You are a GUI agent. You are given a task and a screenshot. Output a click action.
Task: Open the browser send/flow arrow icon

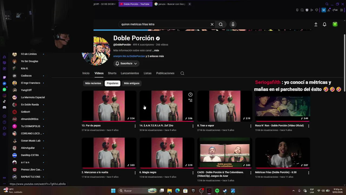pyautogui.click(x=312, y=10)
